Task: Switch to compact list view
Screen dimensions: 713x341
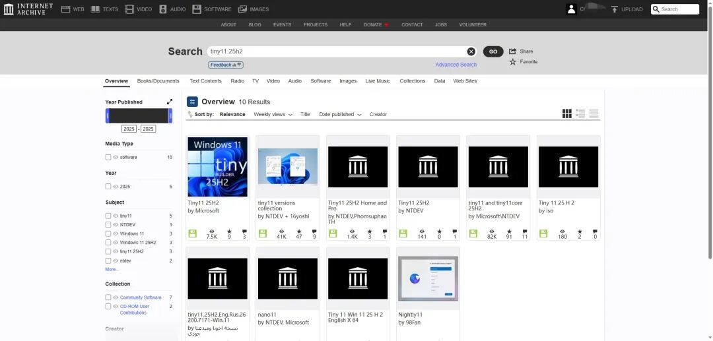Action: [x=594, y=113]
